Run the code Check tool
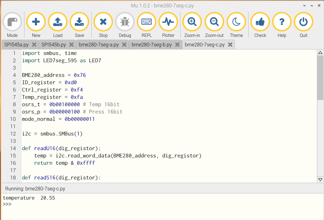The image size is (324, 220). [260, 22]
